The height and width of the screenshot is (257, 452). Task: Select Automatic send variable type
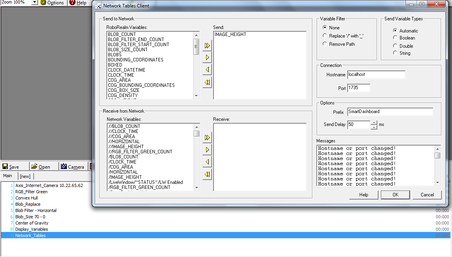(x=395, y=30)
